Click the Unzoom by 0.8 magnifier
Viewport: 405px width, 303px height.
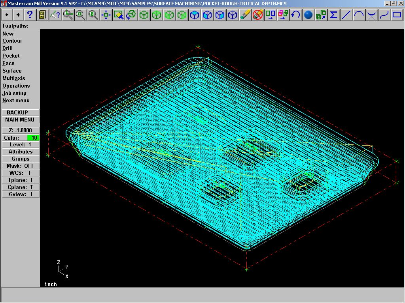93,15
